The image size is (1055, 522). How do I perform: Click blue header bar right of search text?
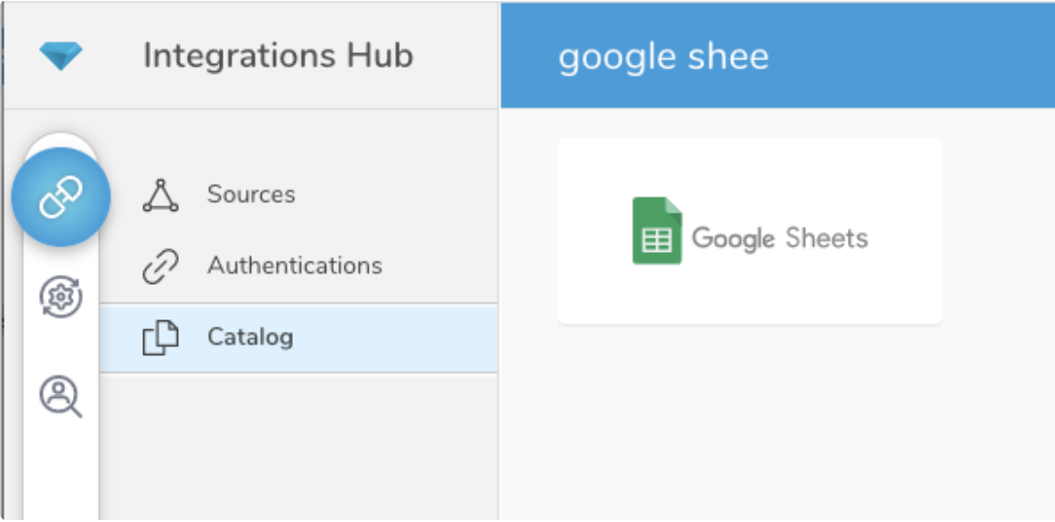click(x=913, y=57)
